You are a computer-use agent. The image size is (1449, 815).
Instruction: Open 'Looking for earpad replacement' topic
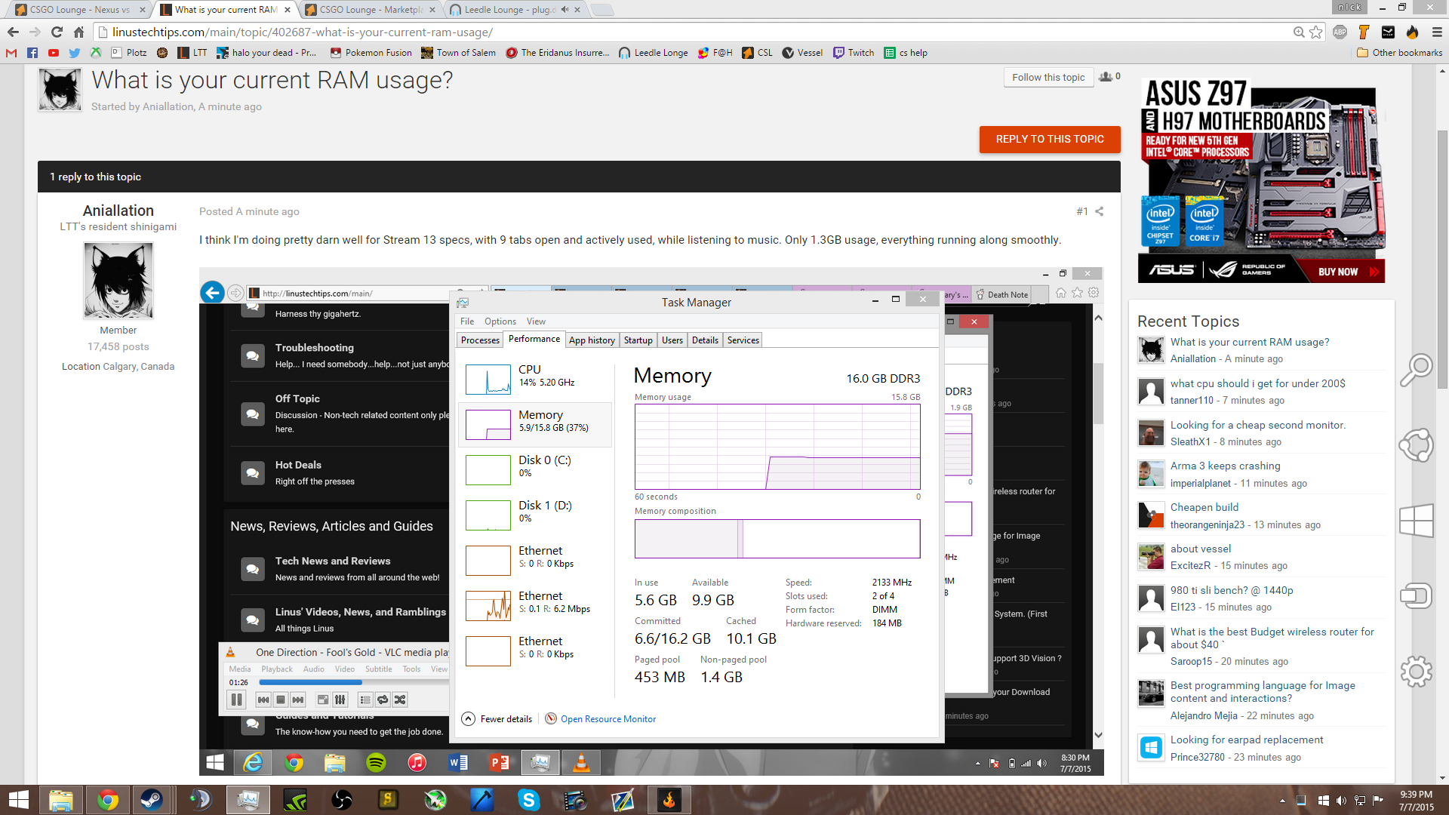(x=1247, y=740)
